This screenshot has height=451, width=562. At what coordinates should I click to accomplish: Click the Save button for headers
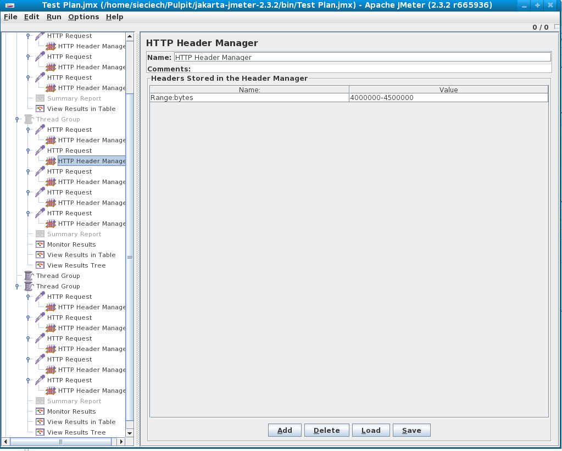[x=411, y=430]
